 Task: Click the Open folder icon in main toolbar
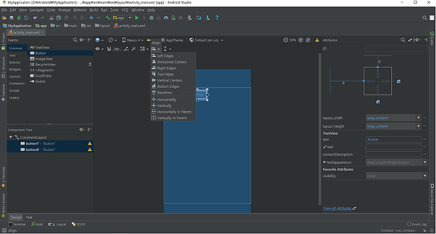click(x=4, y=18)
